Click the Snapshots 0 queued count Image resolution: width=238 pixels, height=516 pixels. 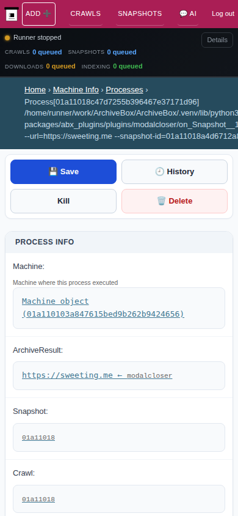[121, 52]
